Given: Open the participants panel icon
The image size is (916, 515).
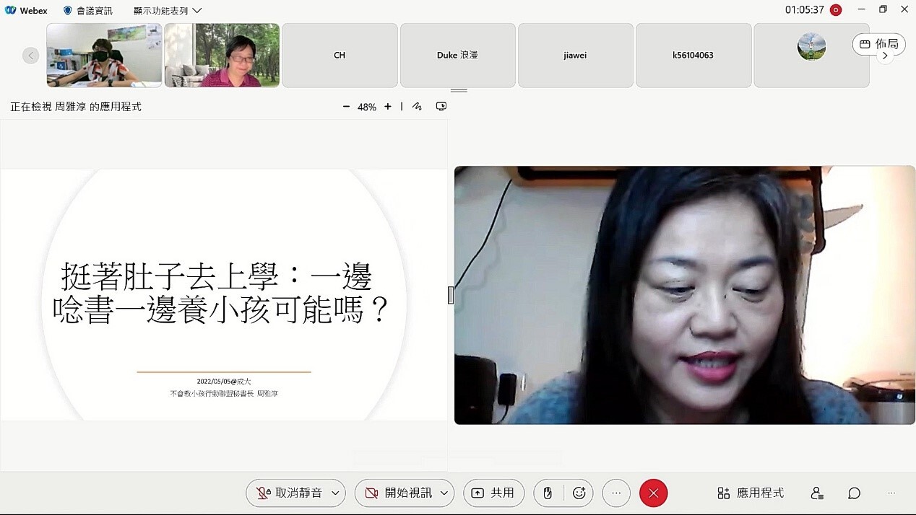Looking at the screenshot, I should (817, 493).
